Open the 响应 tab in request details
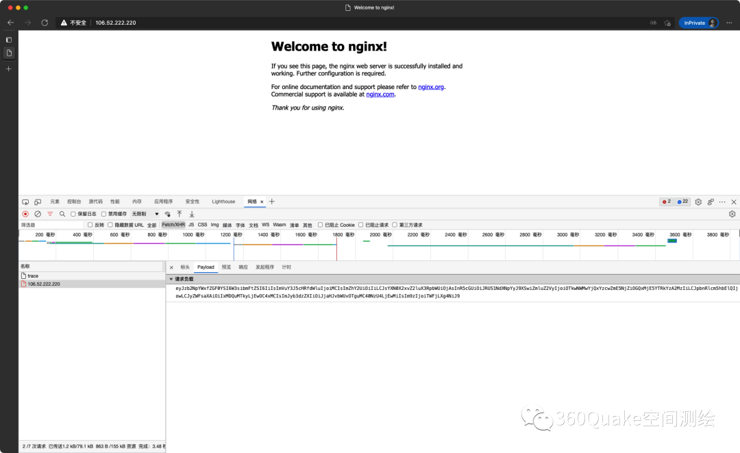740x453 pixels. point(243,267)
